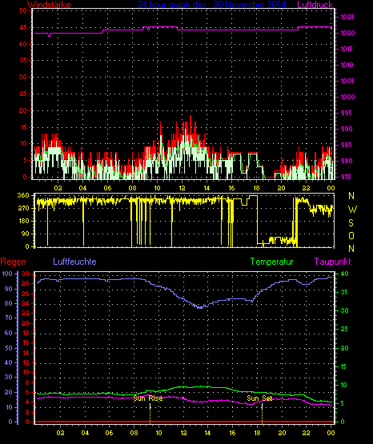Click the blue 70 humidity axis value
This screenshot has width=373, height=444.
(9, 318)
